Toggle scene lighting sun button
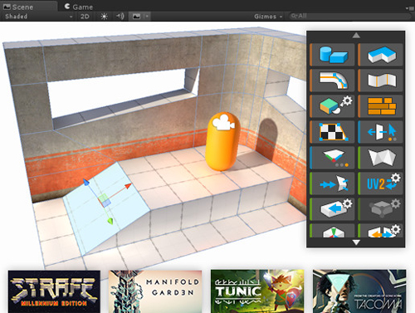Screen dimensions: 415x313 point(104,17)
